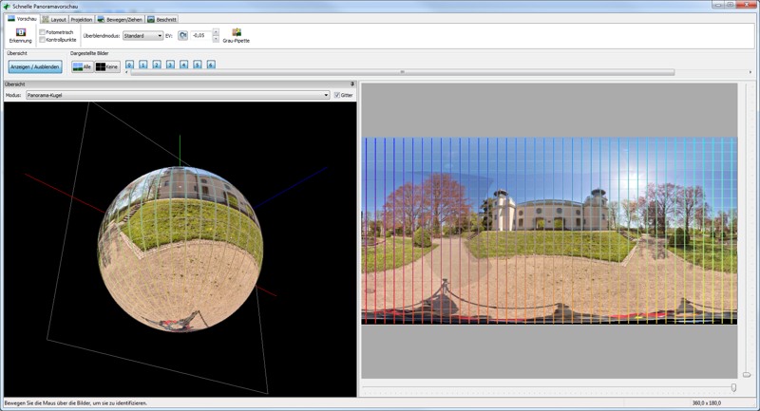Toggle image 0 display button
The image size is (760, 411).
click(129, 65)
